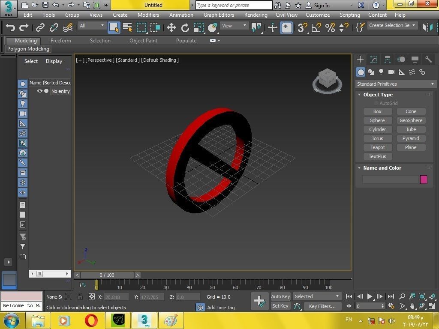The width and height of the screenshot is (439, 329).
Task: Toggle visibility eye of No entry row
Action: [x=39, y=91]
